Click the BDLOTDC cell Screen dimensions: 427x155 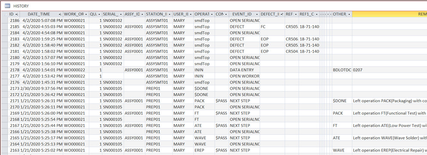[x=342, y=70]
